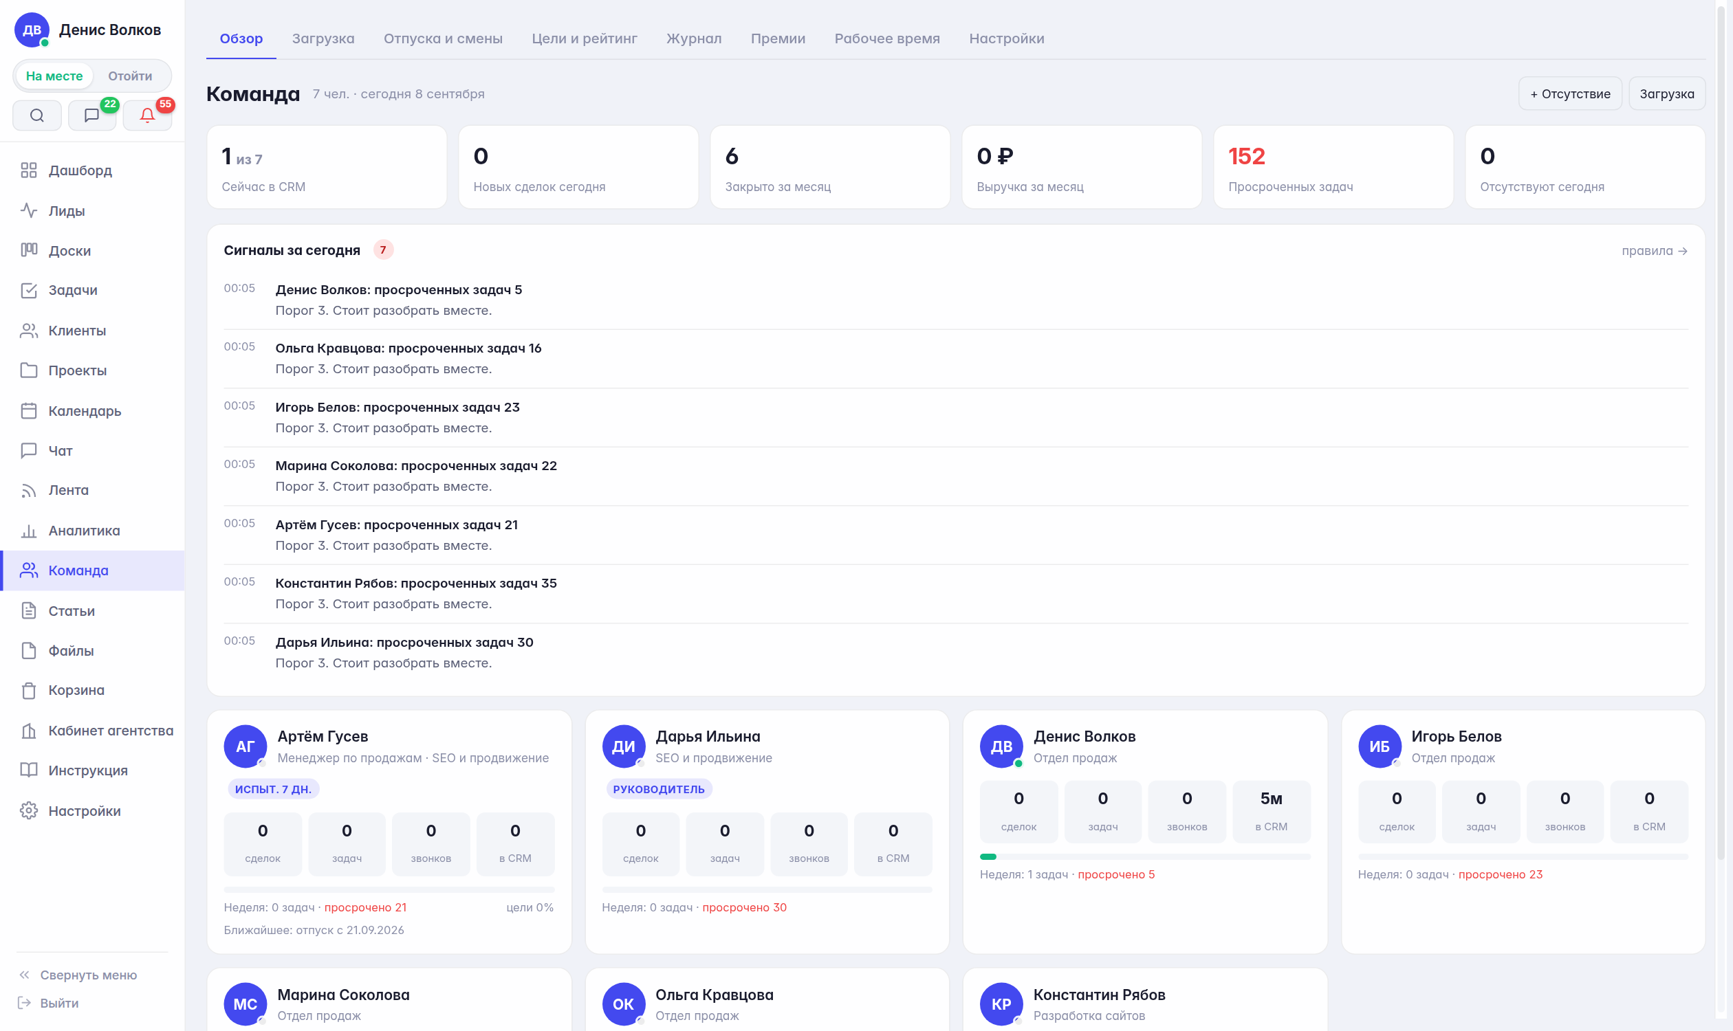Screen dimensions: 1733x1031
Task: Open notifications bell with badge 55
Action: 146,115
